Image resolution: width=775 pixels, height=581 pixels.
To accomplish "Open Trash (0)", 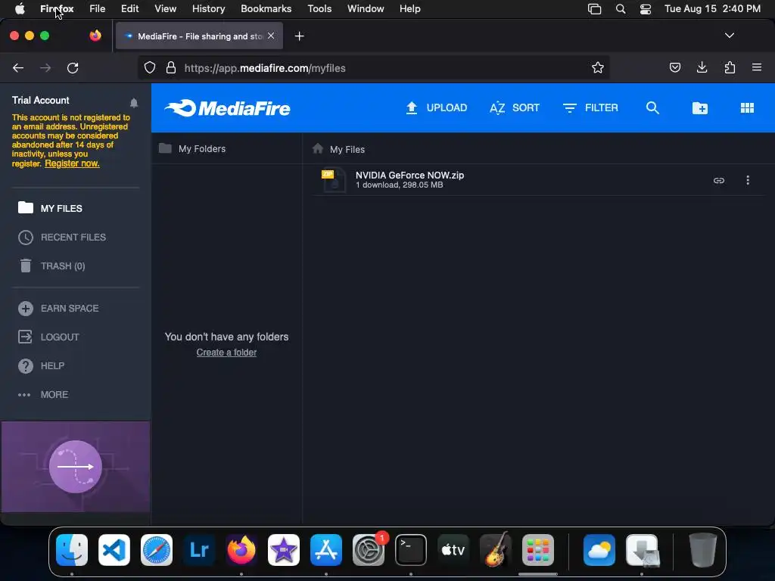I will (51, 266).
